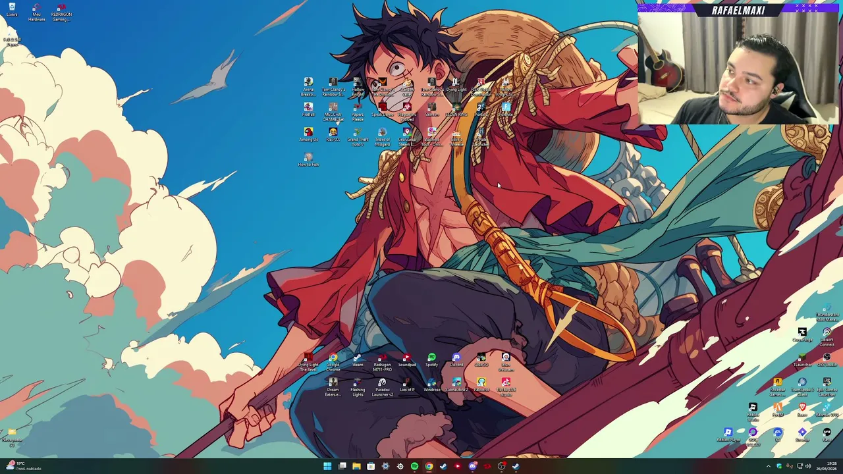The image size is (843, 474).
Task: Select the TeamSpeak 3 Client icon
Action: pos(802,387)
